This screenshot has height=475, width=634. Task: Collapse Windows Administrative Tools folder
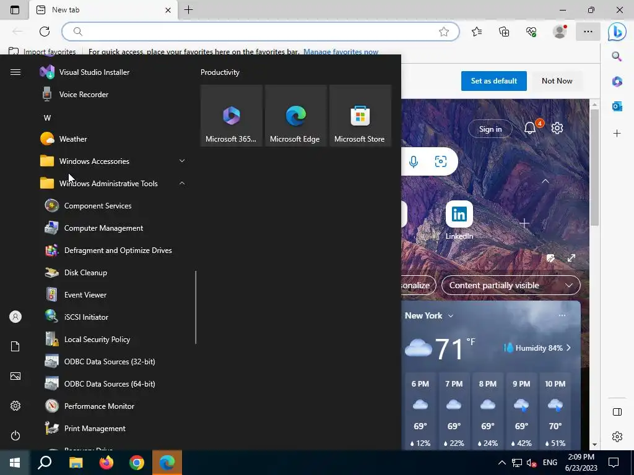[x=115, y=183]
